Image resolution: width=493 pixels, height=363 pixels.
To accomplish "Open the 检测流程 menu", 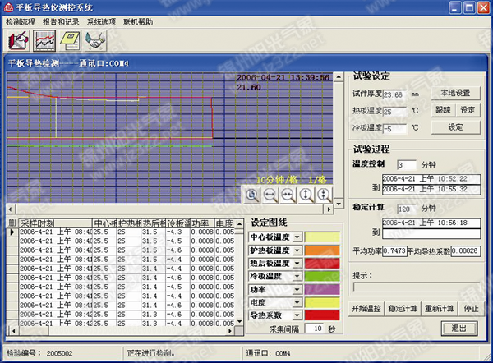I will pos(21,21).
